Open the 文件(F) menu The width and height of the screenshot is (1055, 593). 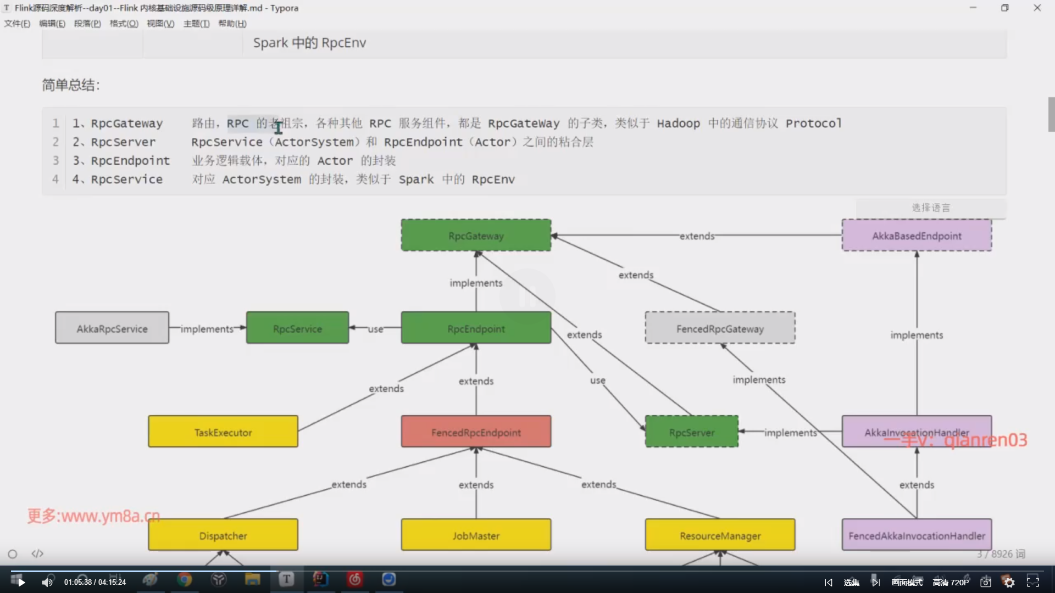click(17, 24)
